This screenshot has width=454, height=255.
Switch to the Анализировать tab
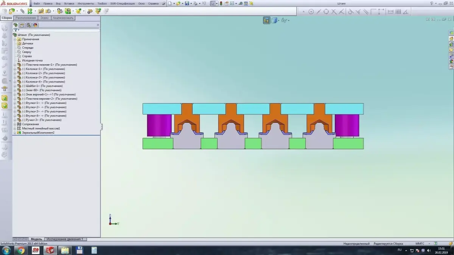coord(63,18)
